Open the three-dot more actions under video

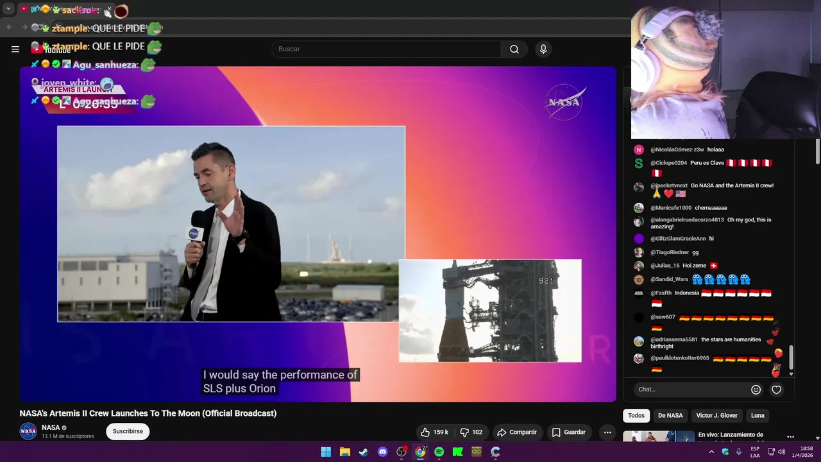607,432
